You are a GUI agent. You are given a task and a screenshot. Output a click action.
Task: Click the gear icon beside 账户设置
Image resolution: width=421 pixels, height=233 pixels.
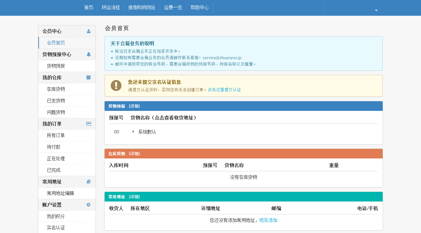coord(89,205)
